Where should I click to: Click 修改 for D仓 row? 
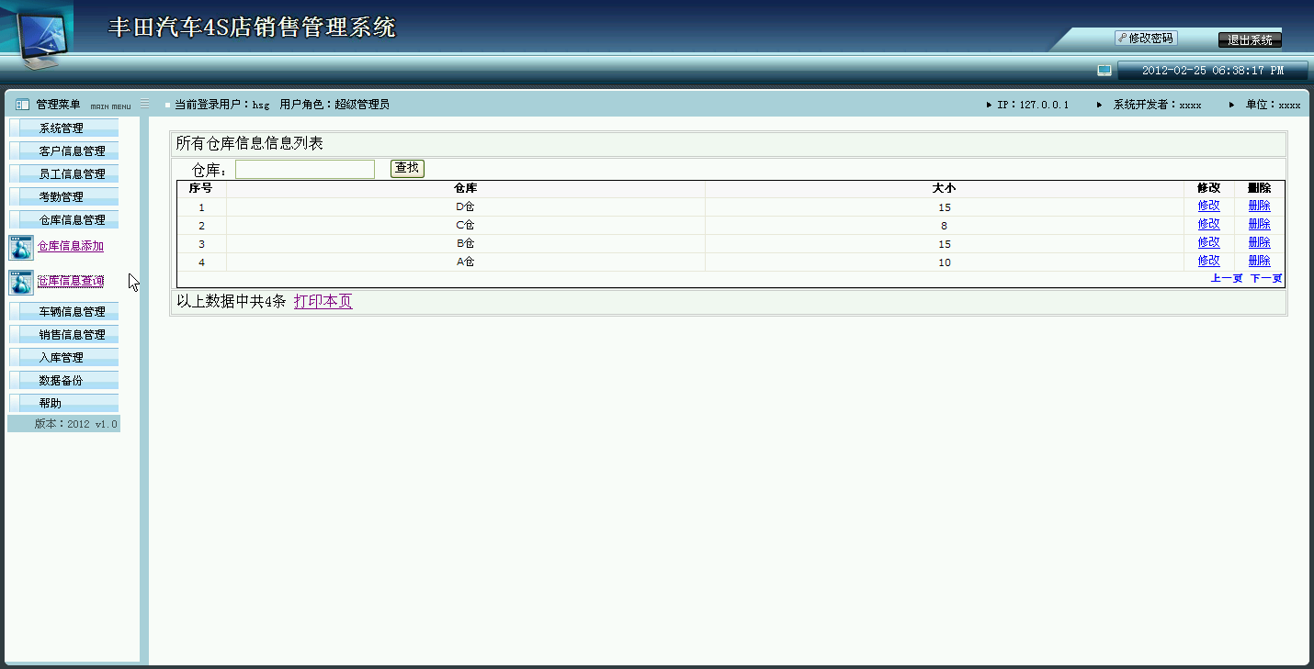(1208, 206)
